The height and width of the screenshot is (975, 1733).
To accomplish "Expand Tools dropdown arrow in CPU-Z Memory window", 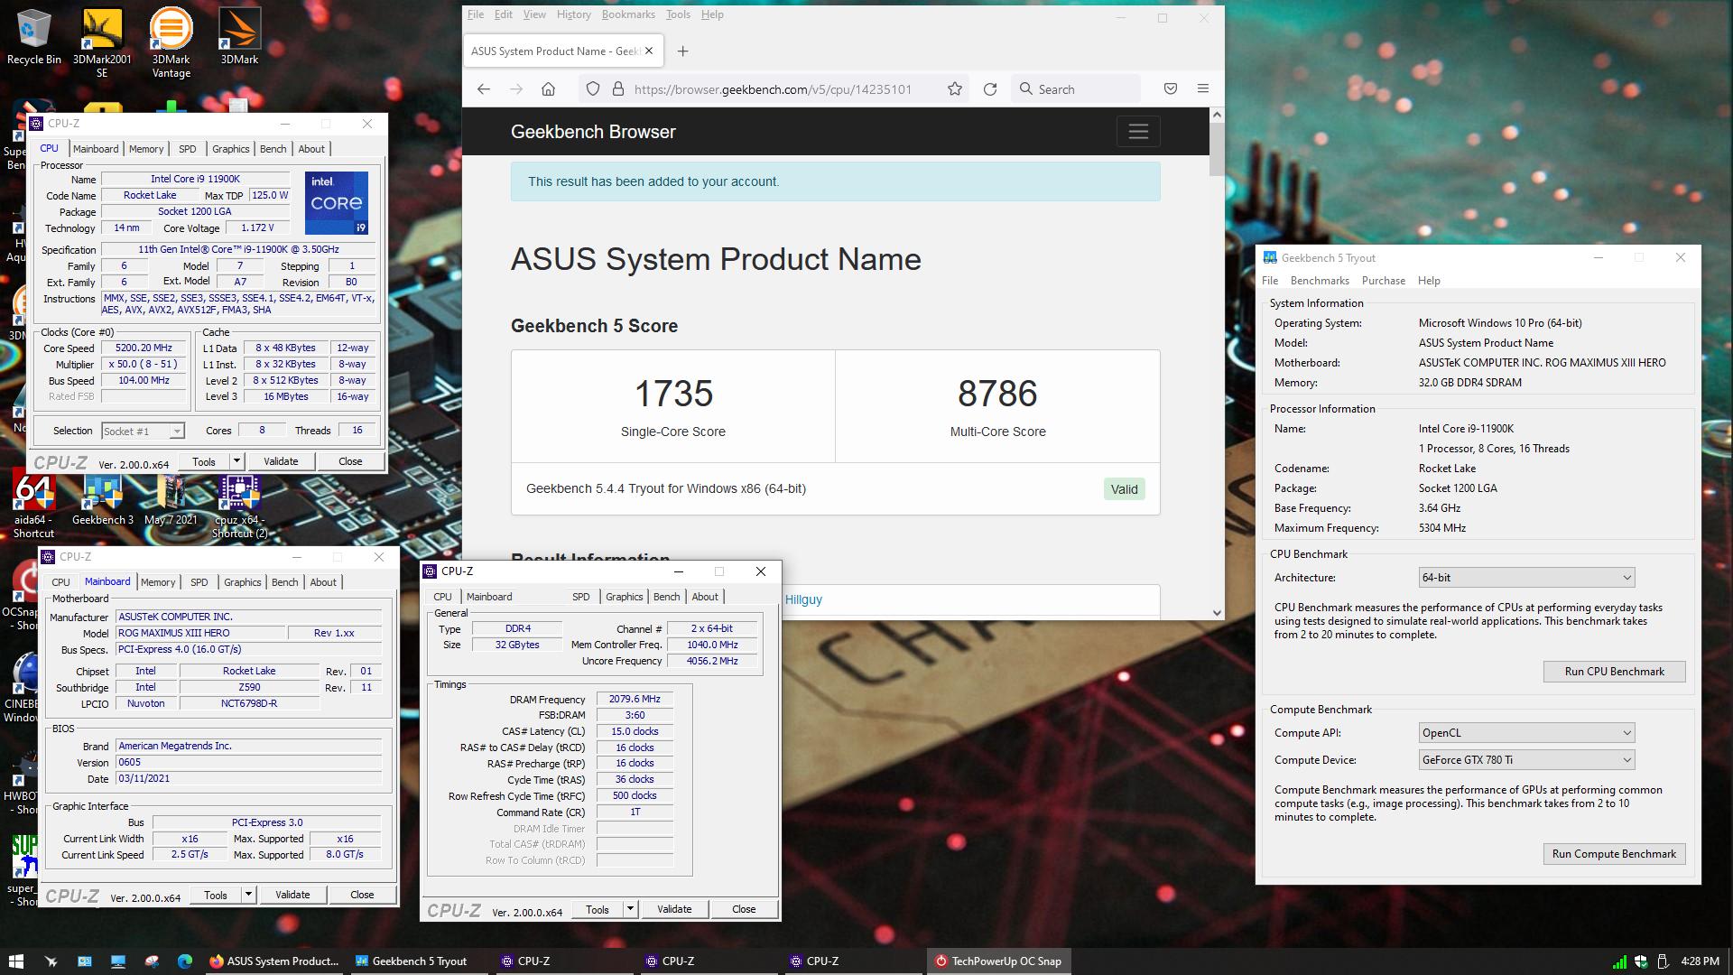I will [x=630, y=909].
